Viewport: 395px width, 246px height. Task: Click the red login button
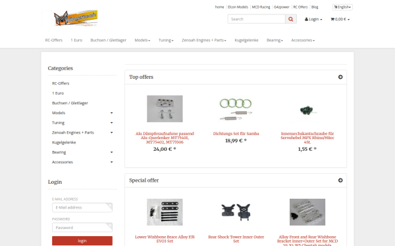pyautogui.click(x=82, y=241)
